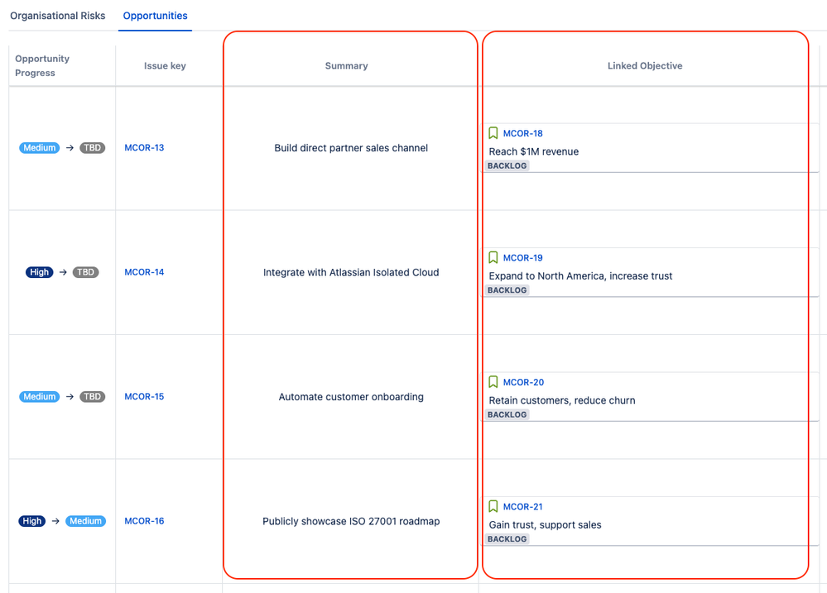Screen dimensions: 827x593
Task: Click the bookmark icon next to MCOR-19
Action: point(493,258)
